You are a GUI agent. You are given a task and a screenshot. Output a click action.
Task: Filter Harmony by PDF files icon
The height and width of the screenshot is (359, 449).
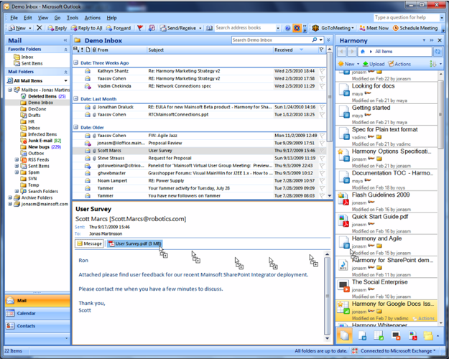412,335
